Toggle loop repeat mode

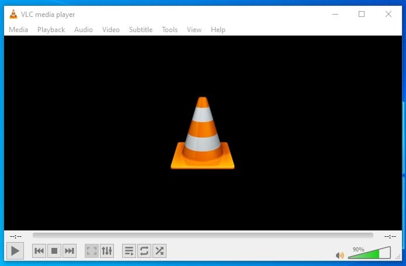144,251
